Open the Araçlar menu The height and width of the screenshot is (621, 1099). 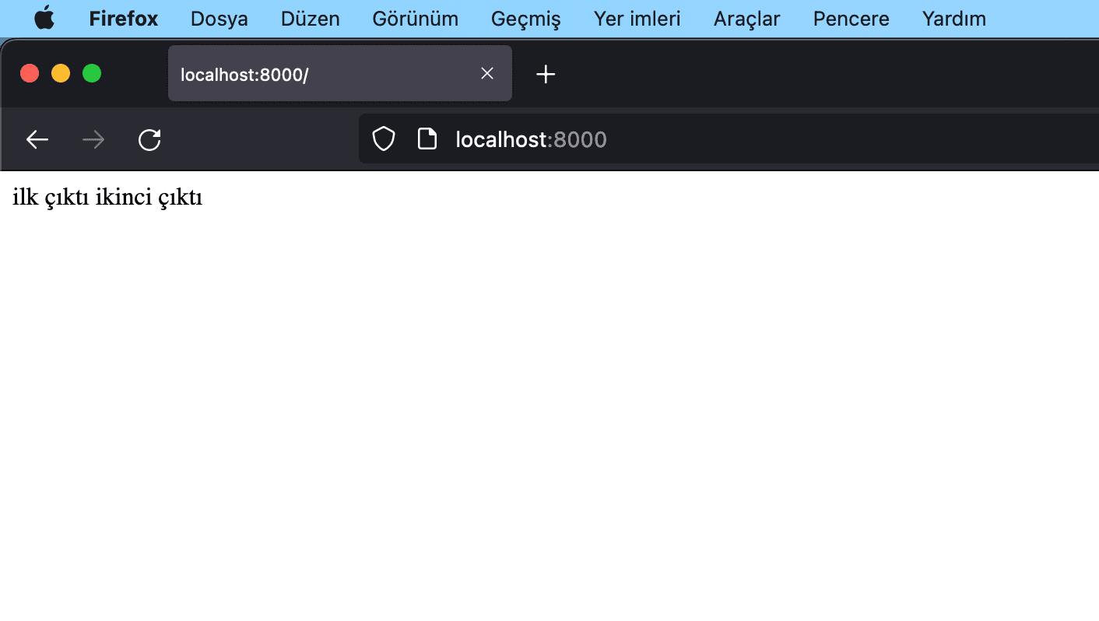click(746, 19)
